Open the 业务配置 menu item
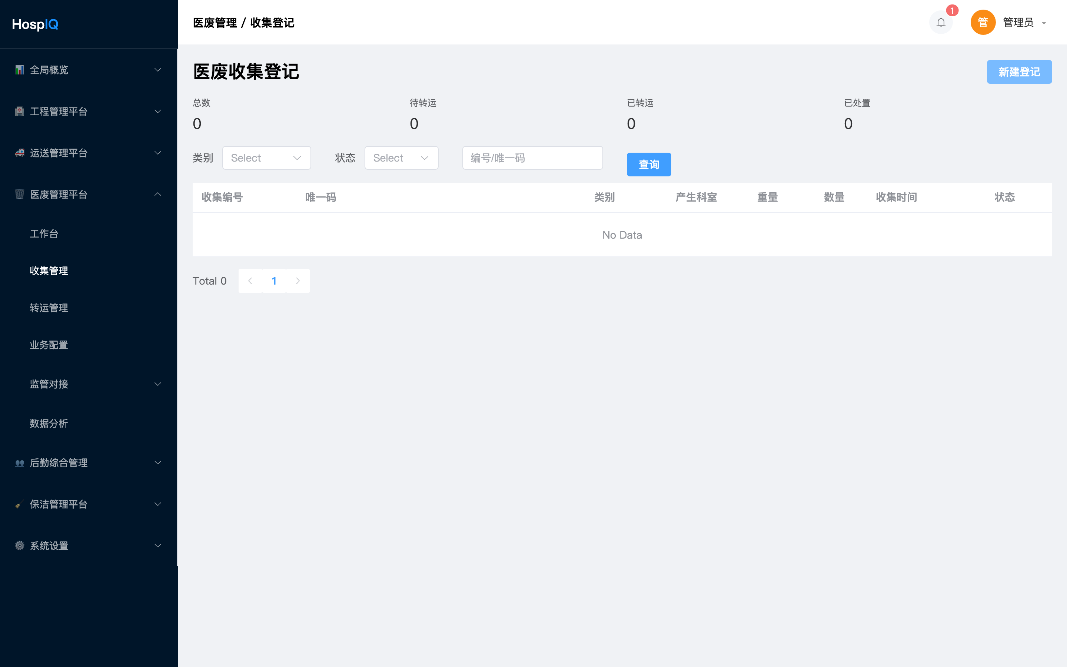 (49, 345)
